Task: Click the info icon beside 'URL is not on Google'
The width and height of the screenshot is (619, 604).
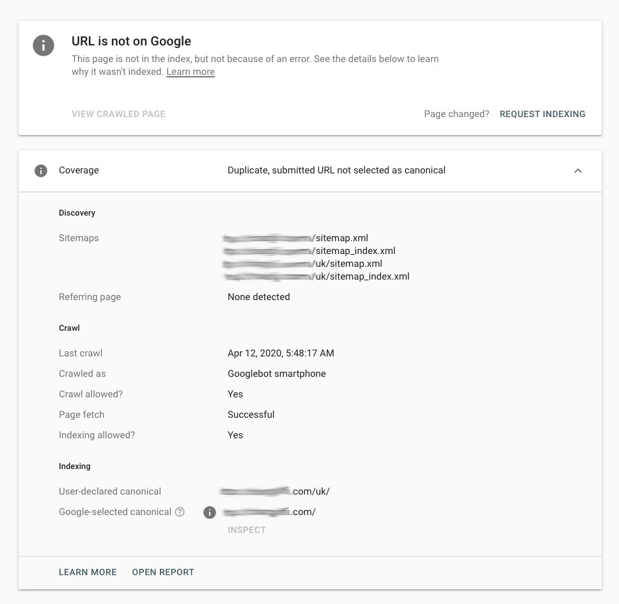Action: (43, 45)
